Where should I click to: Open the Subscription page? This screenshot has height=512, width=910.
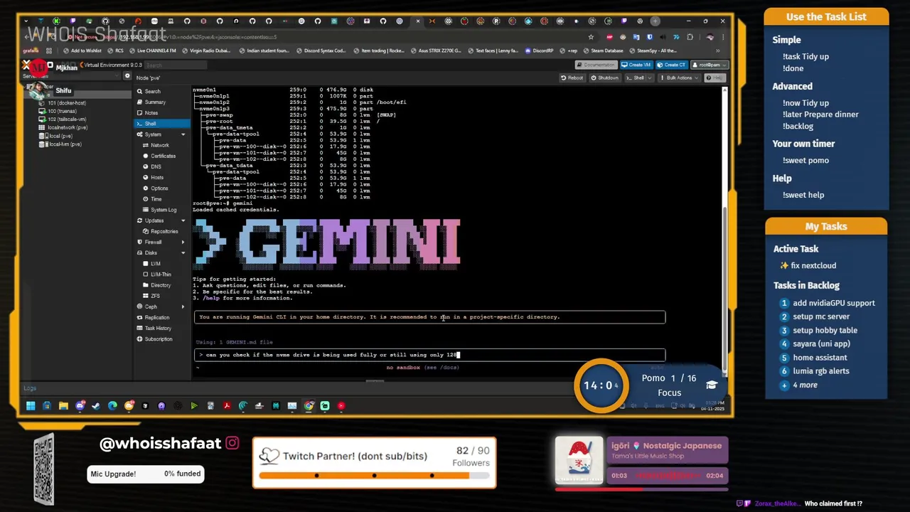159,339
